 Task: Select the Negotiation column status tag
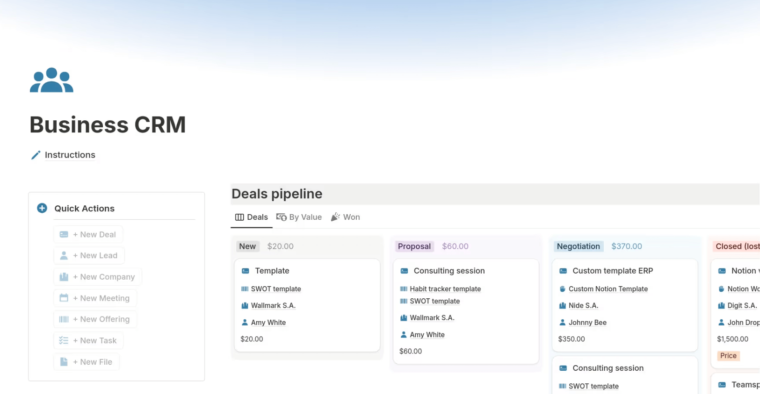pos(579,246)
